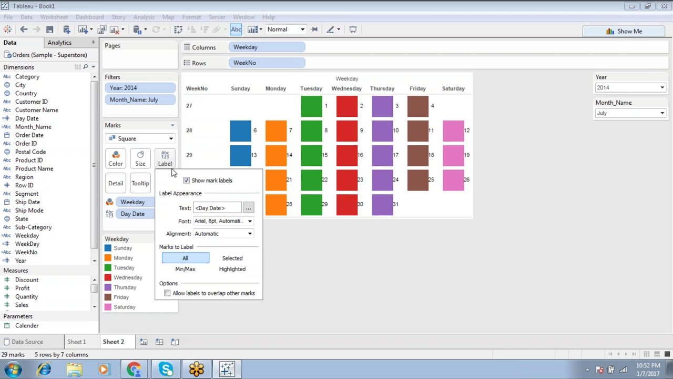Click the Highlight pen toolbar icon
The width and height of the screenshot is (673, 379).
pyautogui.click(x=330, y=29)
